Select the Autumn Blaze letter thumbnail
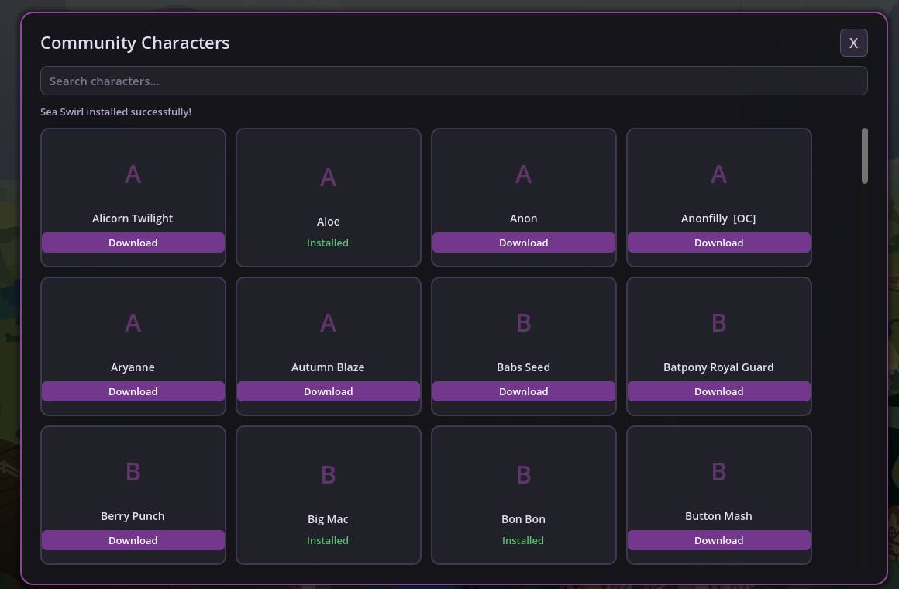Viewport: 899px width, 589px height. (328, 323)
